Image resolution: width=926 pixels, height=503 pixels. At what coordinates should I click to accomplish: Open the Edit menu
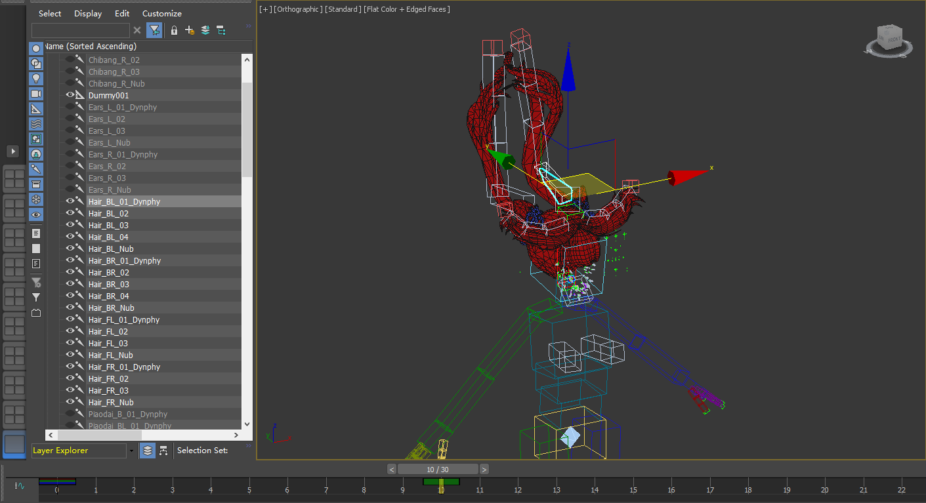click(x=122, y=13)
